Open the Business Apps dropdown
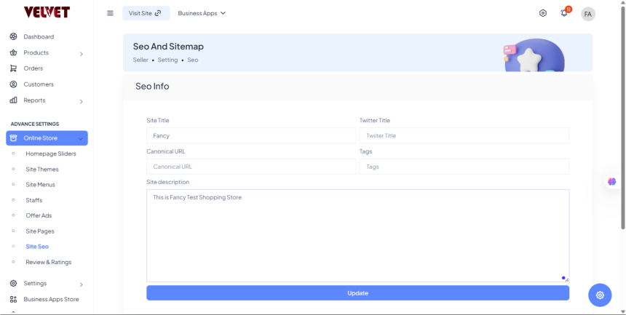This screenshot has width=626, height=315. (202, 13)
